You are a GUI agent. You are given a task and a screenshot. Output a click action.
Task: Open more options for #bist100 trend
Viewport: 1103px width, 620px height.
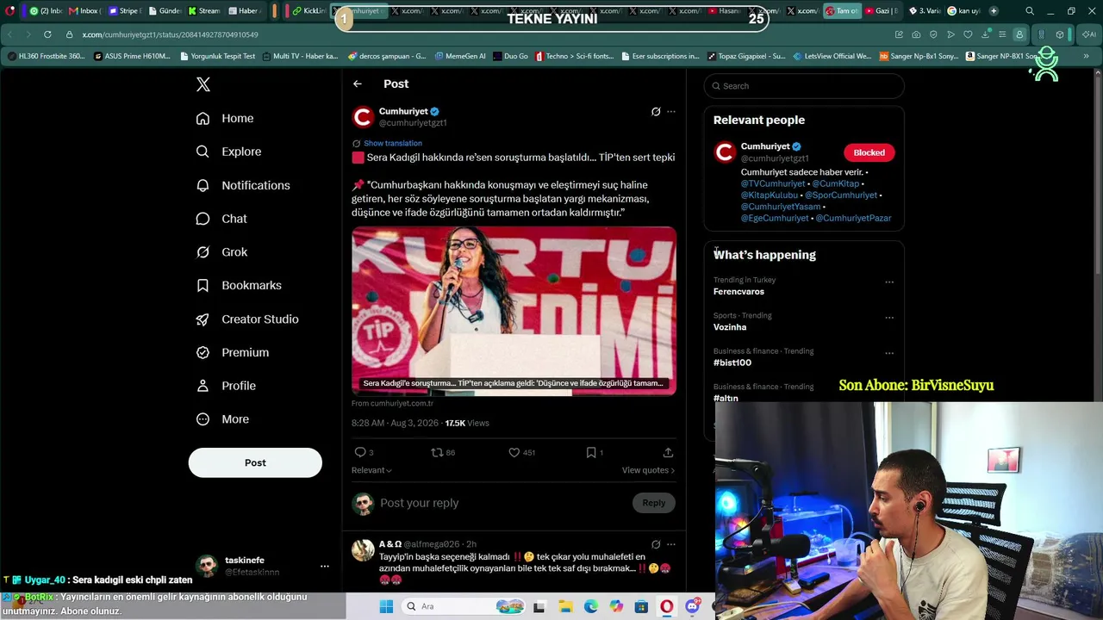point(889,353)
